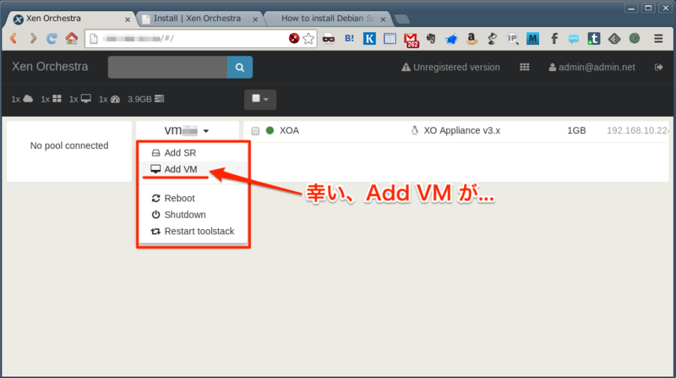Open Chrome hamburger menu
676x378 pixels.
click(658, 38)
